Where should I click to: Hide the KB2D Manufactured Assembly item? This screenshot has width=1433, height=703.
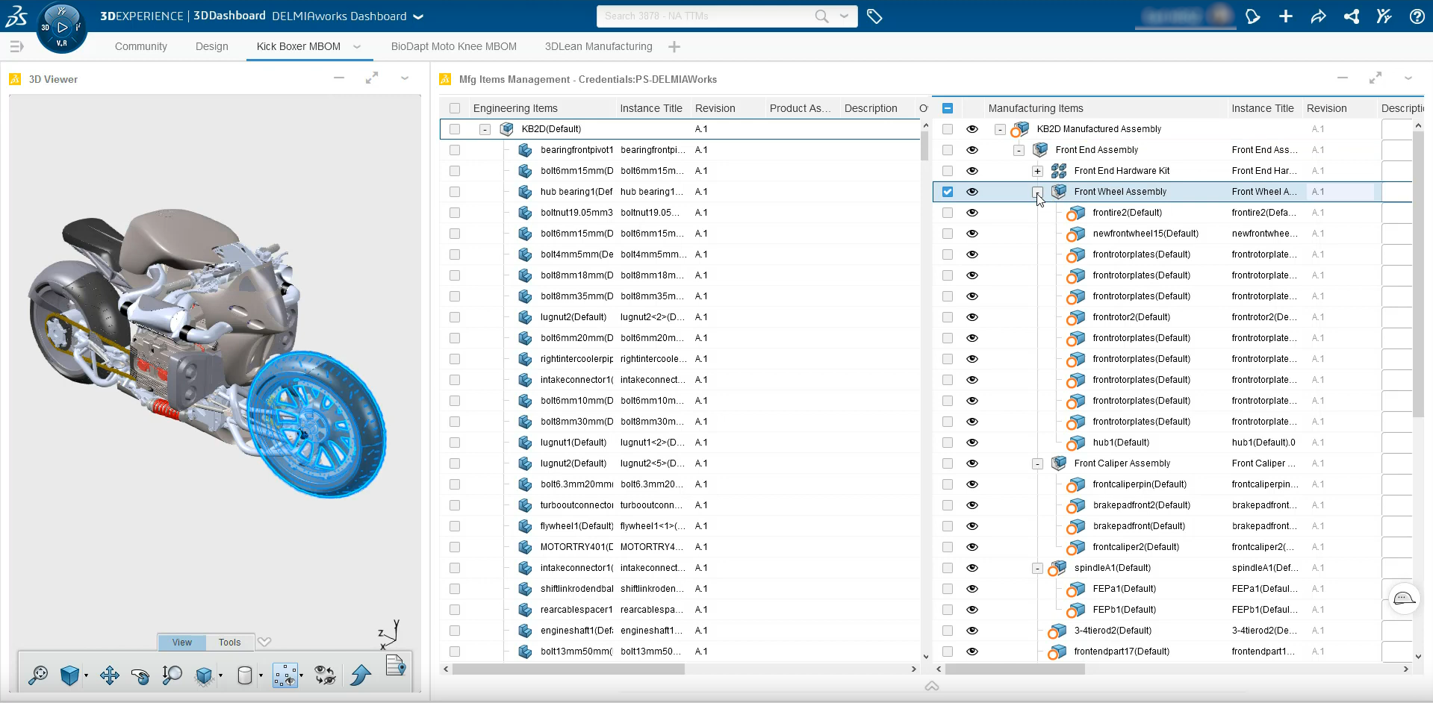[x=972, y=129]
